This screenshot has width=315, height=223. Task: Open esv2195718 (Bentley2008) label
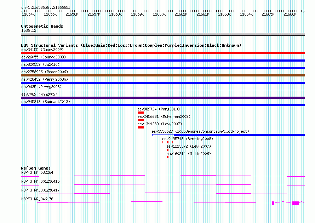(188, 139)
